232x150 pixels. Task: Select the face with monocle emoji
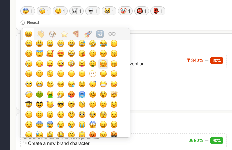point(82,105)
